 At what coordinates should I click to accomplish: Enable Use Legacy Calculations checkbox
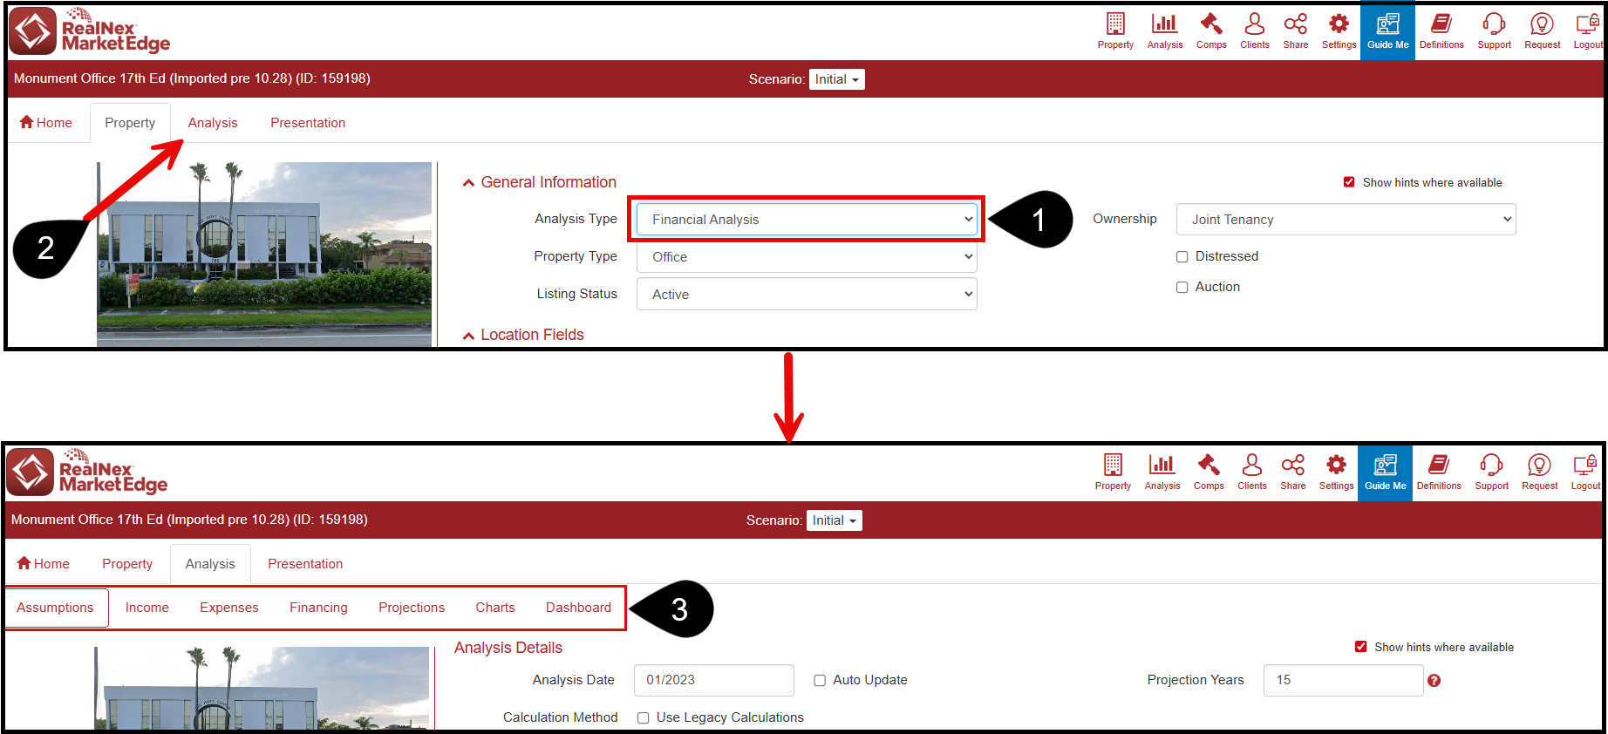click(x=643, y=718)
